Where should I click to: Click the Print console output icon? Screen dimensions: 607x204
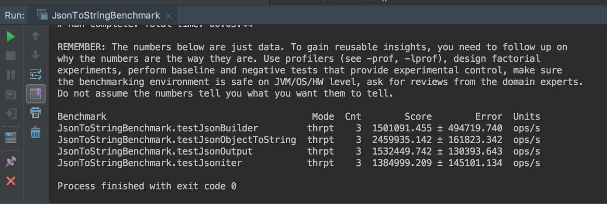[x=36, y=113]
